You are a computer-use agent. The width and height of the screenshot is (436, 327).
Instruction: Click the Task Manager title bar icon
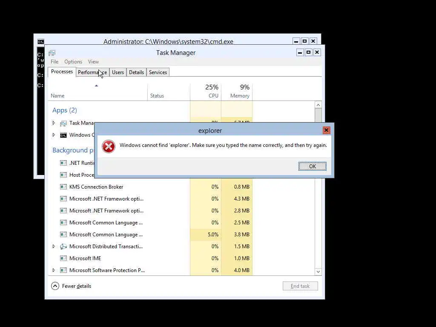[52, 53]
